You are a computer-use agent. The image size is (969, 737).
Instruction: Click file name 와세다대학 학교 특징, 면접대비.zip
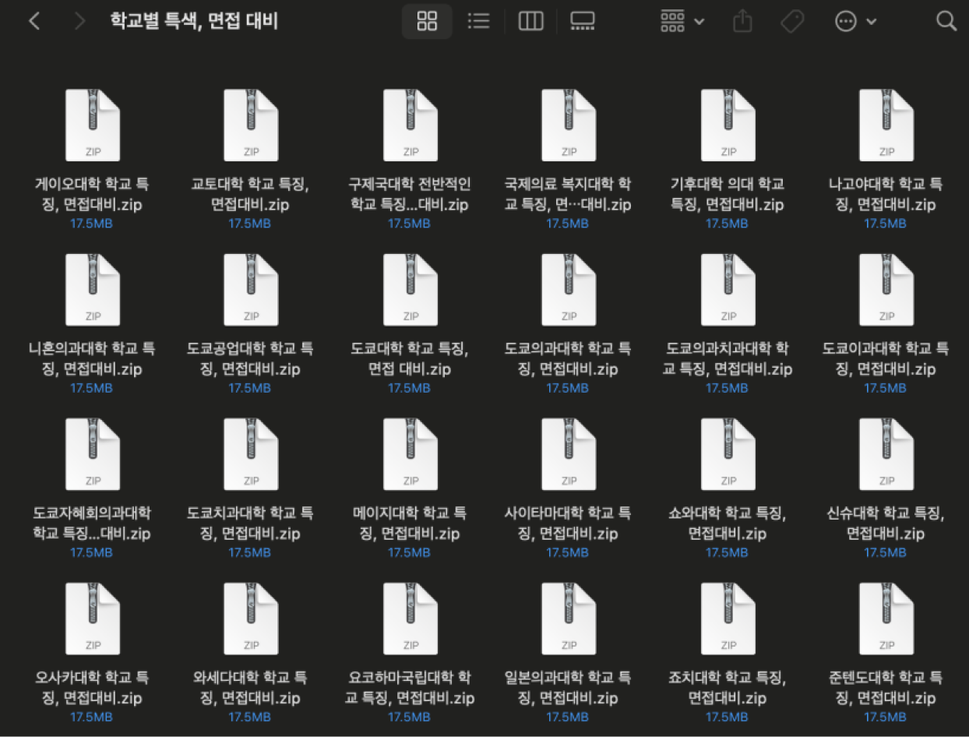point(250,688)
